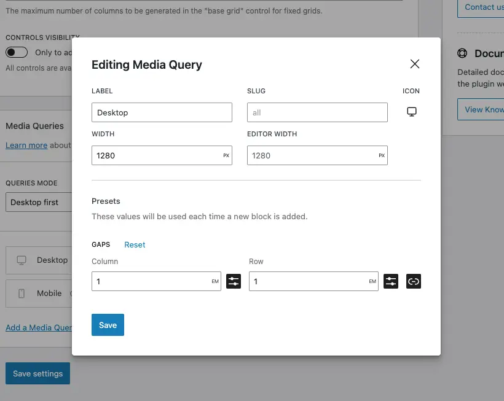Open the Add a Media Query link
This screenshot has width=504, height=401.
point(37,327)
